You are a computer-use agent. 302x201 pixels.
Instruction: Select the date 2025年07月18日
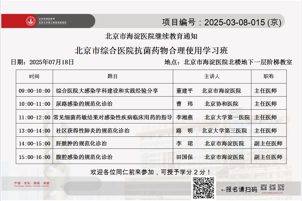(x=52, y=62)
